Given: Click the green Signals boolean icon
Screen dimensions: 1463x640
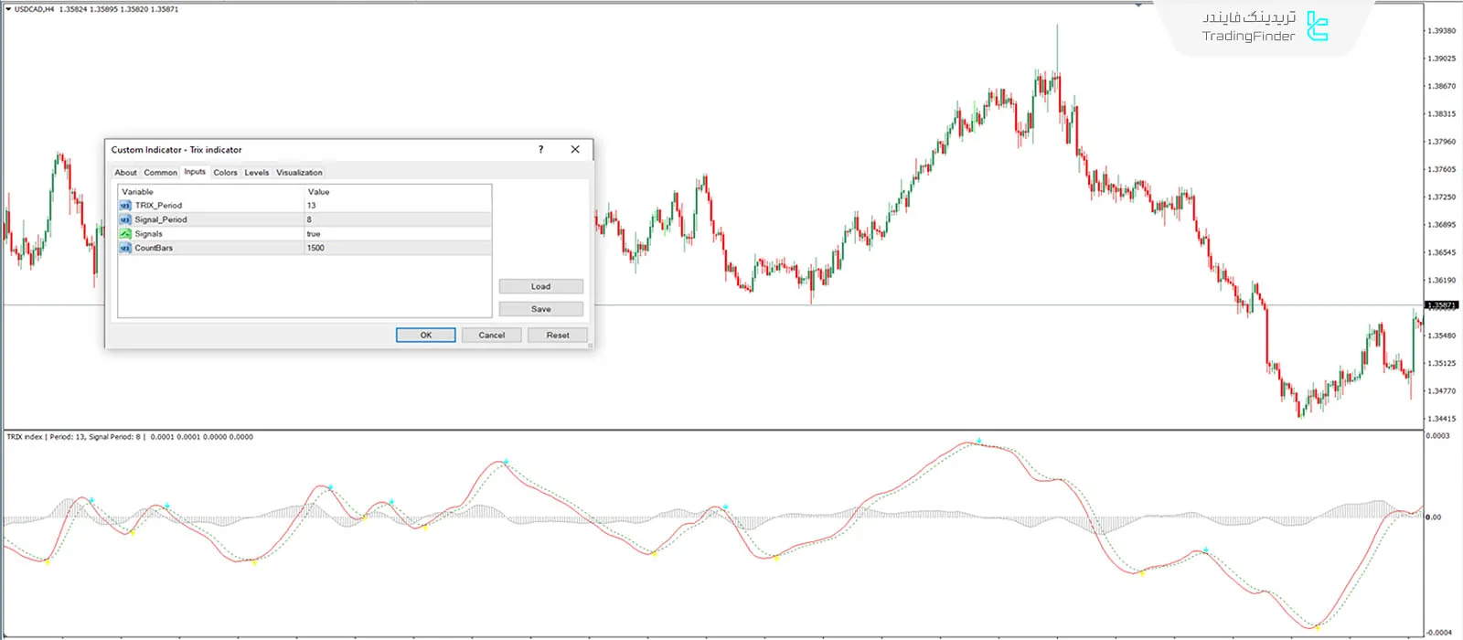Looking at the screenshot, I should click(x=125, y=234).
